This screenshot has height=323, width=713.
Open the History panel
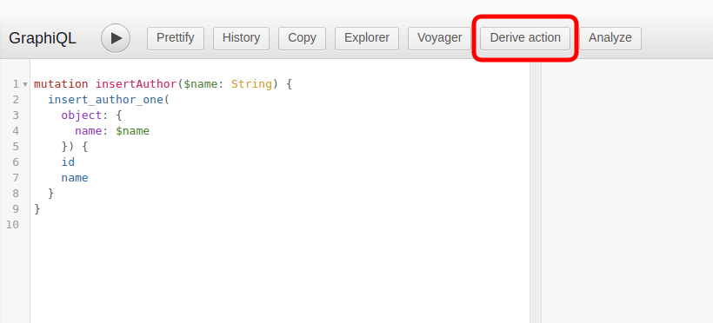click(x=241, y=38)
